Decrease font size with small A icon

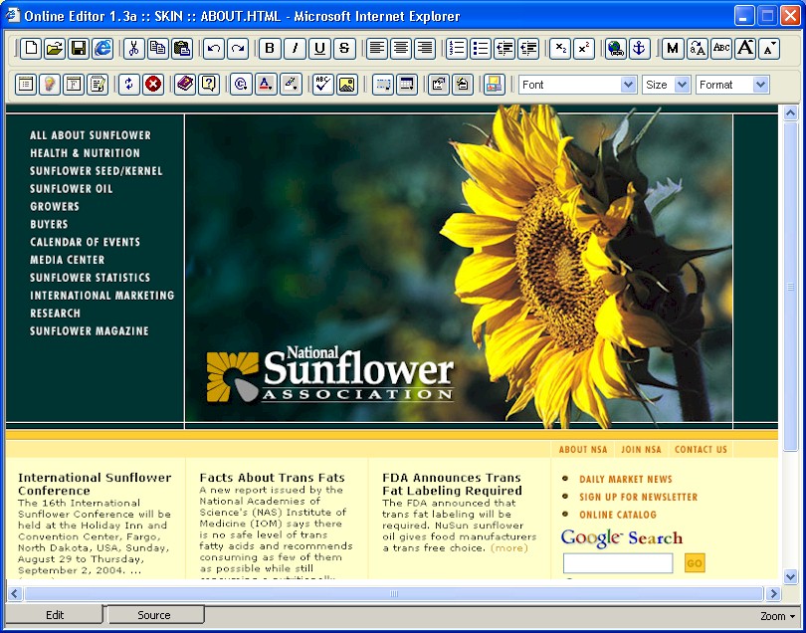click(769, 49)
